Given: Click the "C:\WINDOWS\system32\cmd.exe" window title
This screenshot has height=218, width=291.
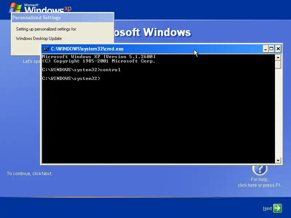Looking at the screenshot, I should (87, 49).
